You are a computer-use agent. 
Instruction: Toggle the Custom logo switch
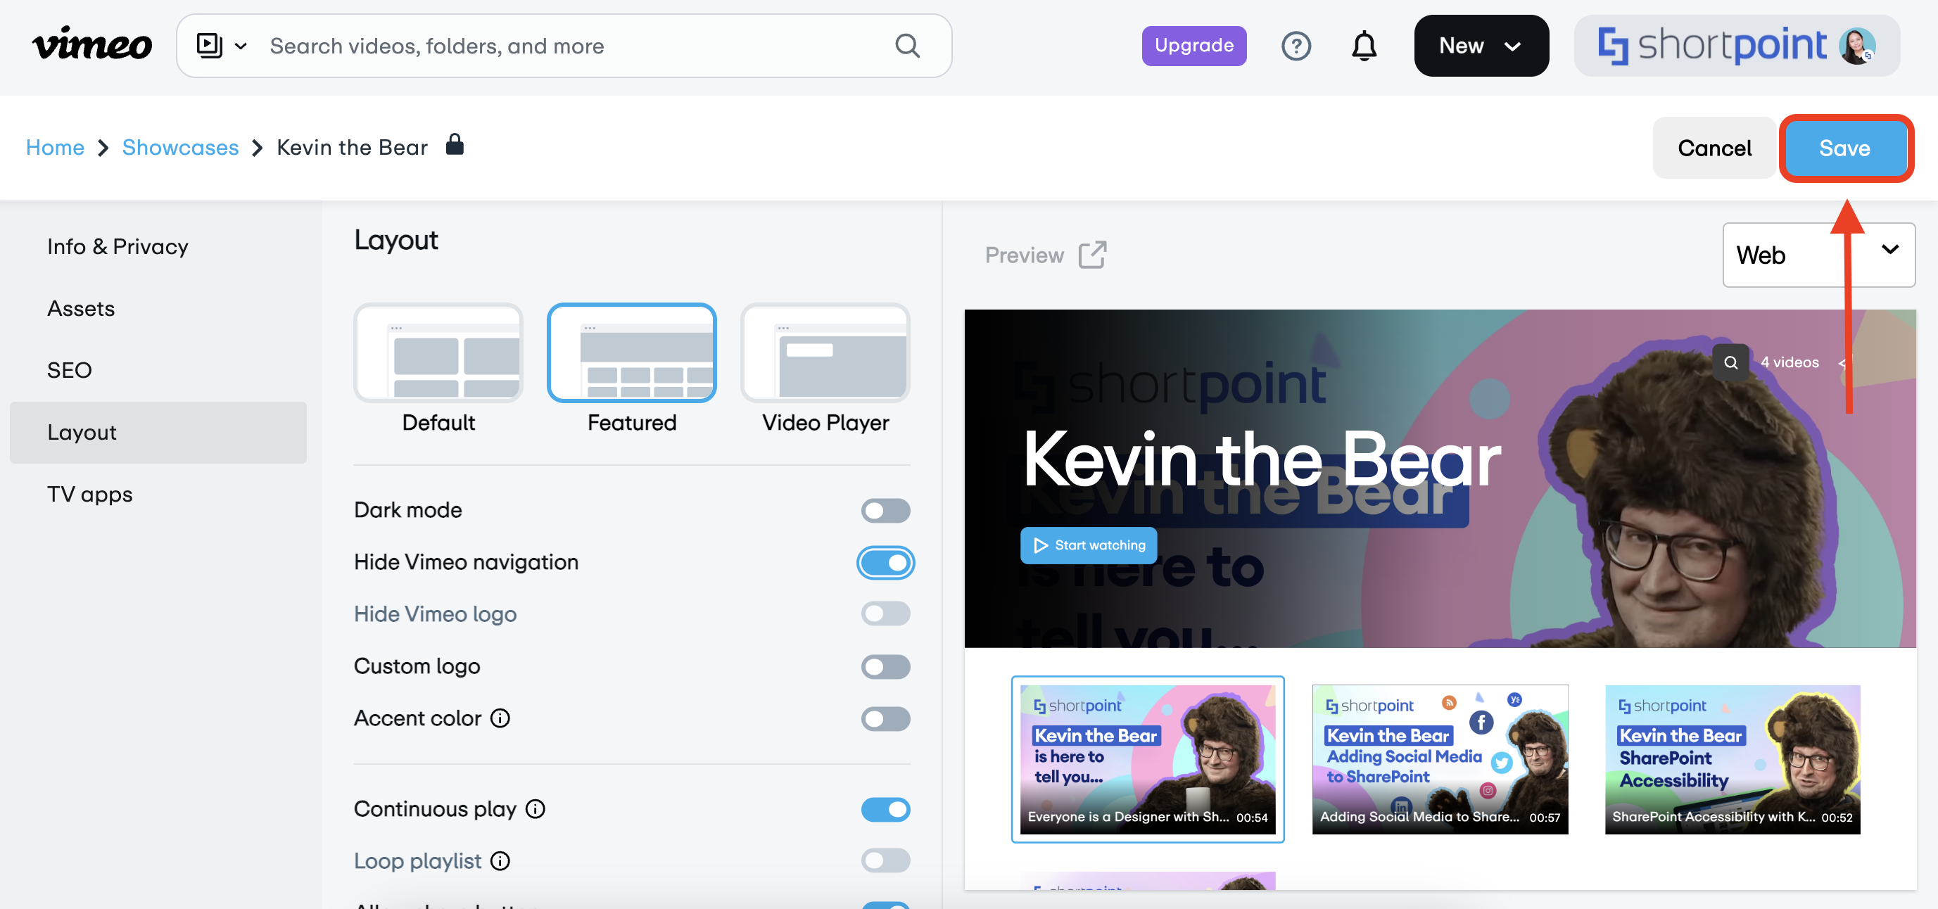tap(885, 667)
